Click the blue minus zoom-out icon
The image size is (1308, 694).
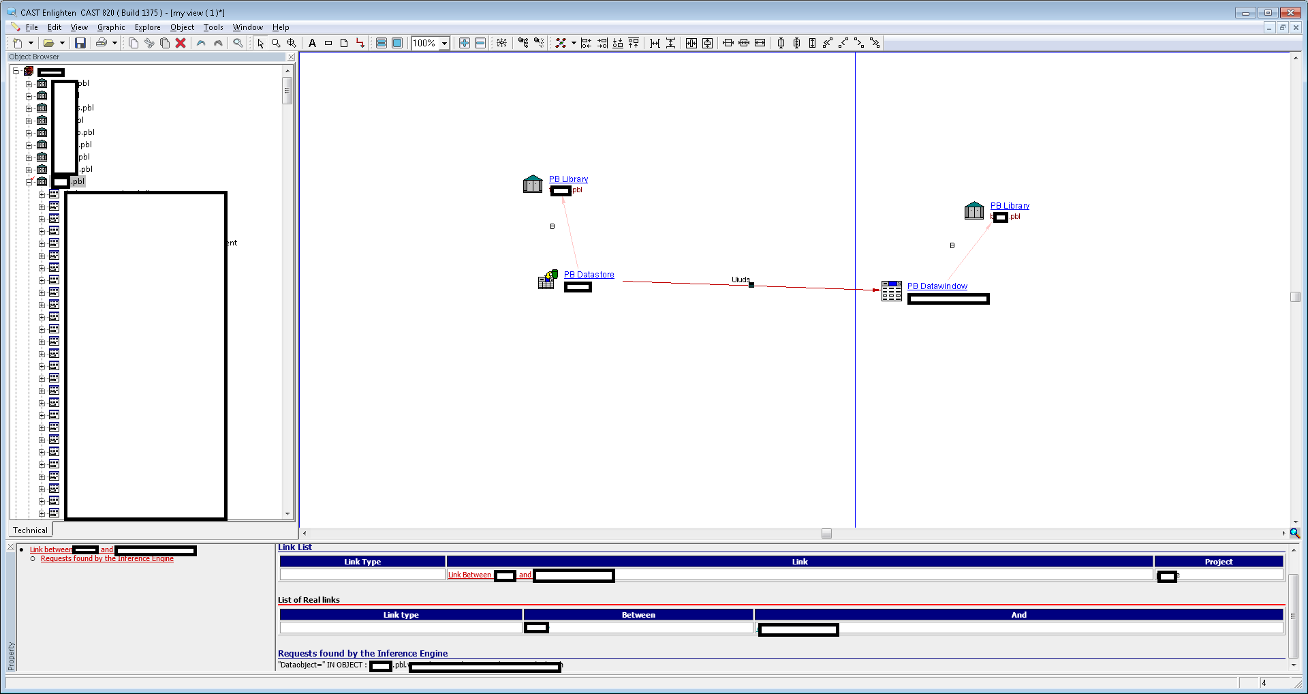[x=480, y=43]
